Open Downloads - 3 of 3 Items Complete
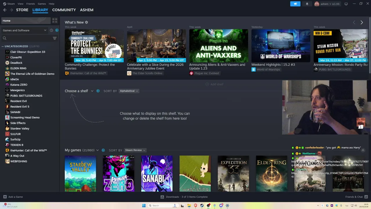Screen dimensions: 371x209 (187, 197)
